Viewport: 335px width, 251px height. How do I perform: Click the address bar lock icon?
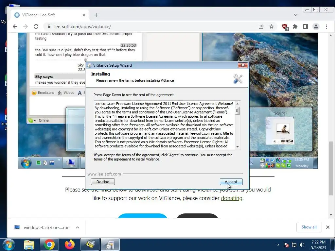tap(49, 26)
